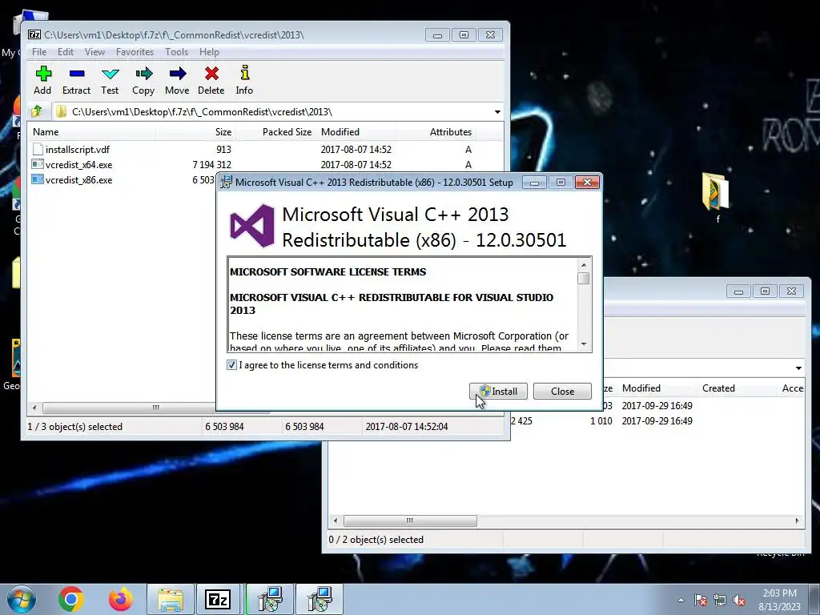
Task: Expand the 7-Zip address path dropdown
Action: pyautogui.click(x=497, y=111)
